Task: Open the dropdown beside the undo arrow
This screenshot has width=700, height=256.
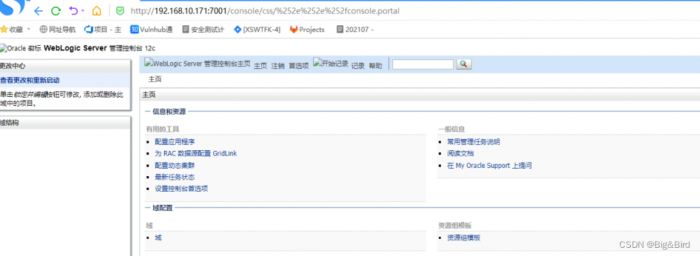Action: pos(83,11)
